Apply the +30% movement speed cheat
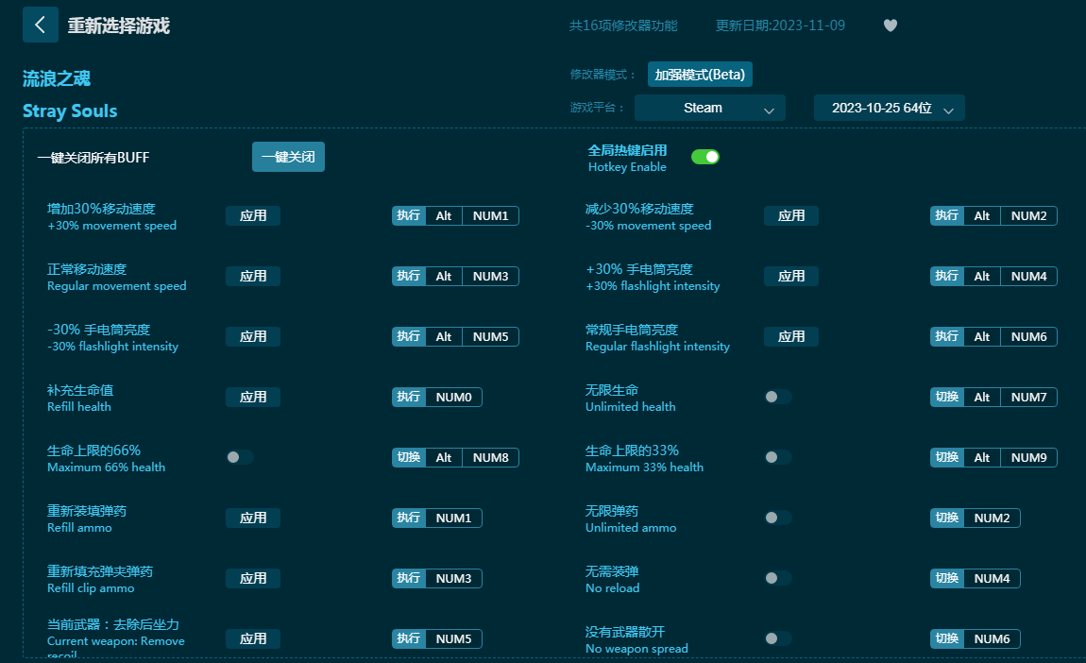The width and height of the screenshot is (1086, 663). click(x=253, y=215)
